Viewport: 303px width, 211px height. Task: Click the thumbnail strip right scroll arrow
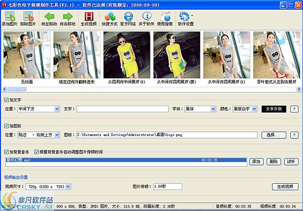point(299,89)
